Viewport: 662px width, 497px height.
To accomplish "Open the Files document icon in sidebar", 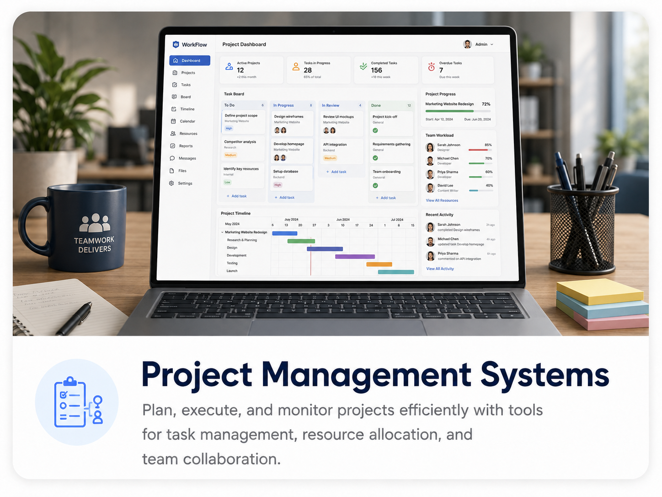I will [172, 171].
